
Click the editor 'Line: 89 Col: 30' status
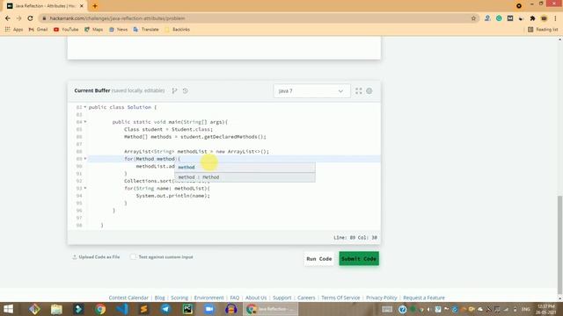pos(355,238)
